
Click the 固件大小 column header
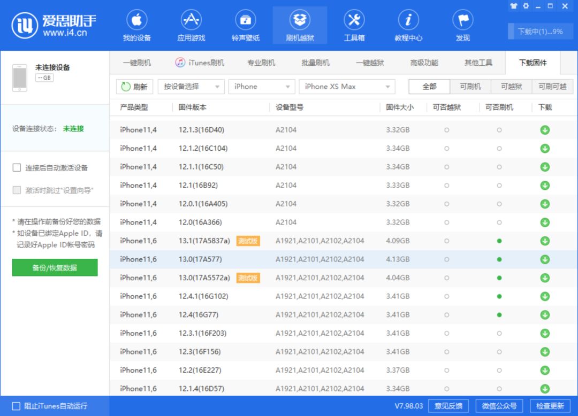point(400,107)
